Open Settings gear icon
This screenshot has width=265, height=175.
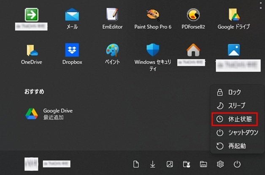220,164
